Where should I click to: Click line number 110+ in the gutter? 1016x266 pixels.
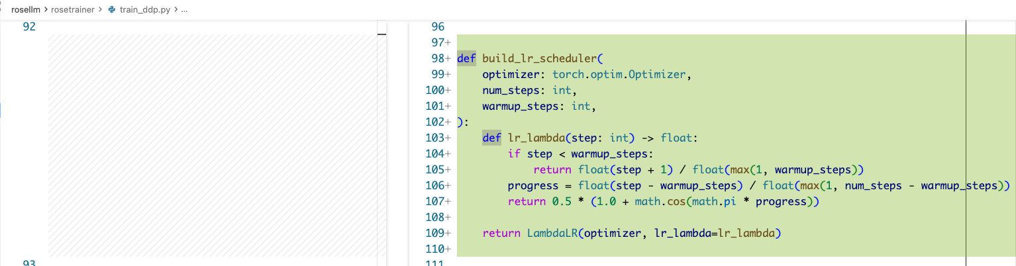point(438,249)
